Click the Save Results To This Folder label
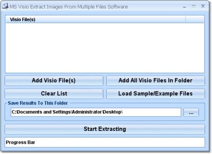Screen dimensions: 212x154 point(38,103)
